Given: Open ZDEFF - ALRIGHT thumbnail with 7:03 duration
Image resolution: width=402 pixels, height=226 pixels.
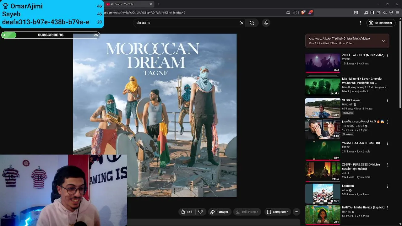Looking at the screenshot, I should pos(323,63).
